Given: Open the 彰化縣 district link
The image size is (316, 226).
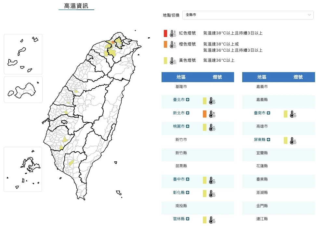Looking at the screenshot, I should tap(179, 192).
